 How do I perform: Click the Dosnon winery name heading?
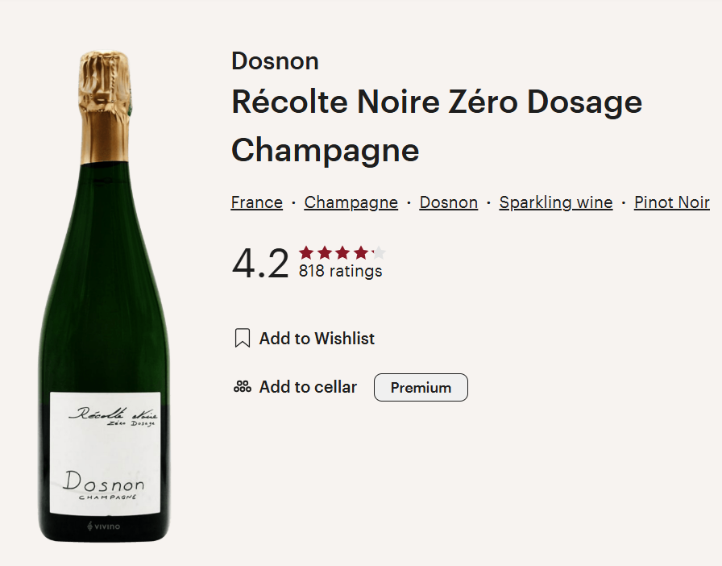[275, 60]
